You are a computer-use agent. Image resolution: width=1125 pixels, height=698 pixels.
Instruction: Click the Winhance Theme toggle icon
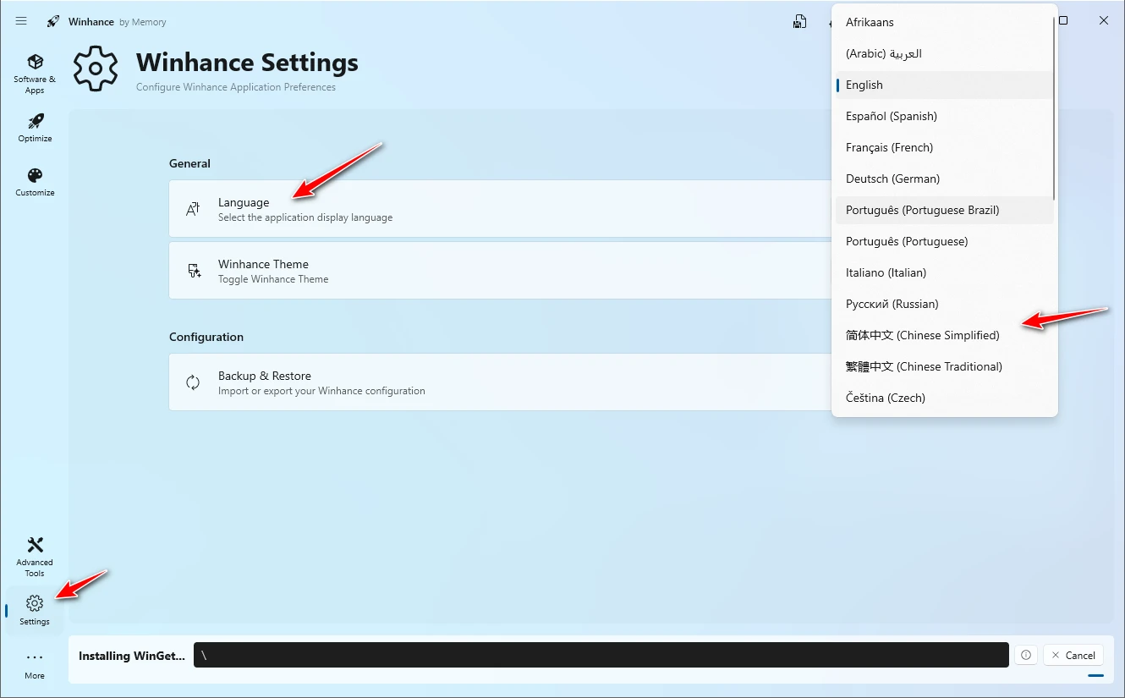point(194,270)
